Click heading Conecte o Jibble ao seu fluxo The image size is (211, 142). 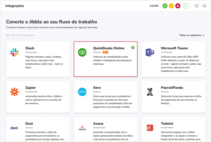pos(52,22)
